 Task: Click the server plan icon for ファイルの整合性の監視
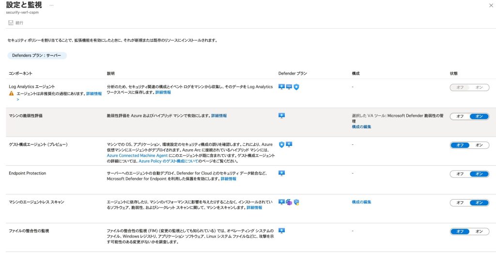pyautogui.click(x=281, y=231)
